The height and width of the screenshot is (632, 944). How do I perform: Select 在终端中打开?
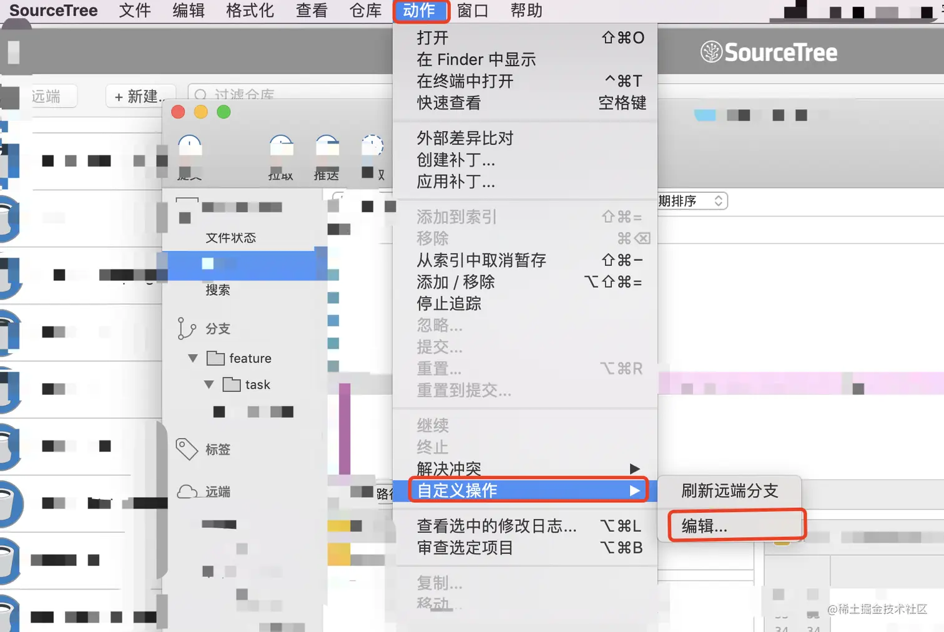pos(525,81)
